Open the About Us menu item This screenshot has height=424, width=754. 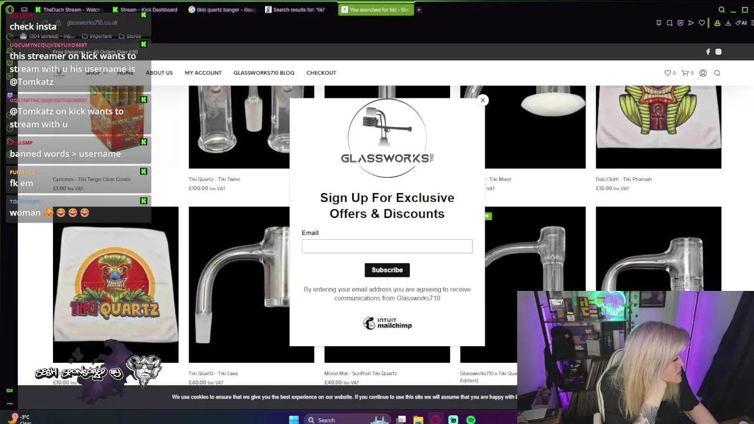point(159,73)
